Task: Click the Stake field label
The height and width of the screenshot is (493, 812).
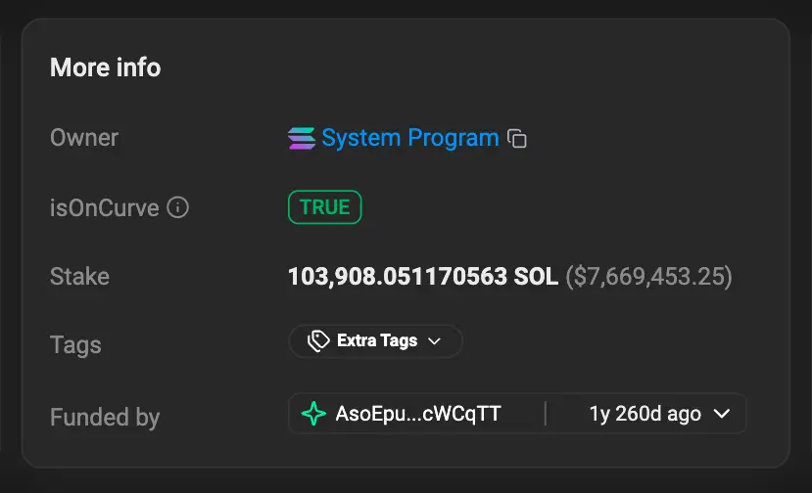Action: pos(79,276)
